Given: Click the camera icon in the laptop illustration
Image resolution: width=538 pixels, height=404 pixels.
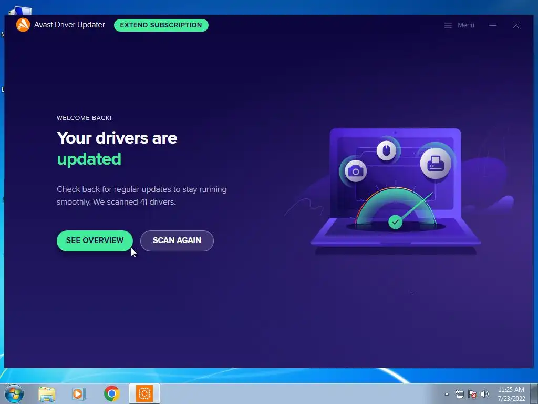Looking at the screenshot, I should (356, 171).
